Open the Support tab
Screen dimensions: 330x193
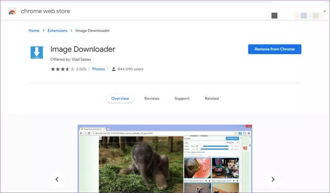point(182,98)
